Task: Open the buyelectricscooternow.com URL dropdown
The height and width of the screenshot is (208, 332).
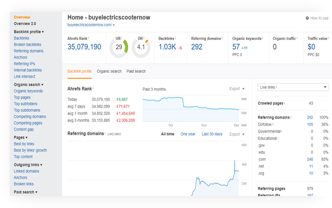Action: [x=114, y=25]
